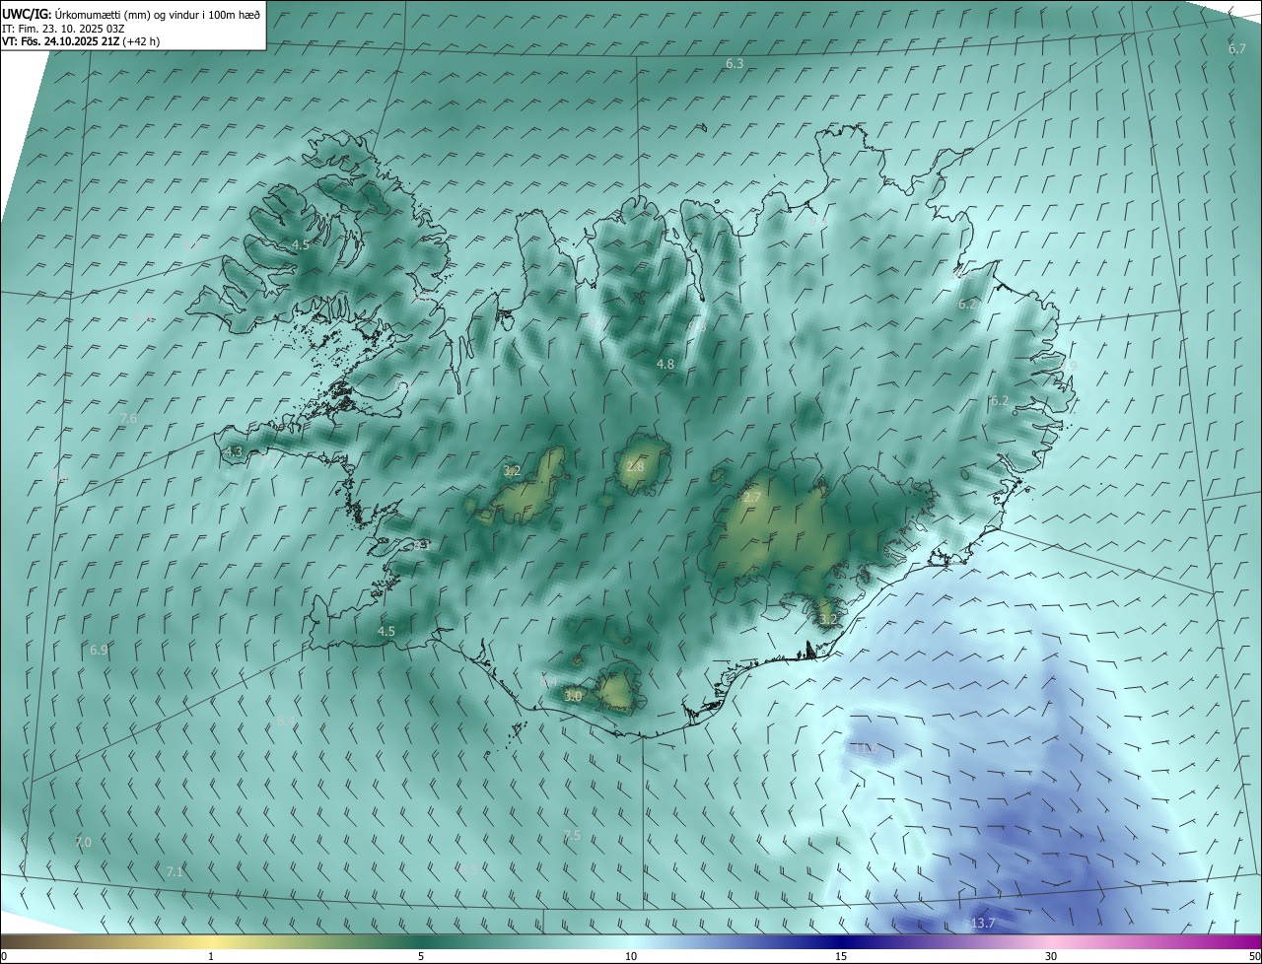Click the 4.3 value on the western peninsula
This screenshot has height=964, width=1262.
234,452
